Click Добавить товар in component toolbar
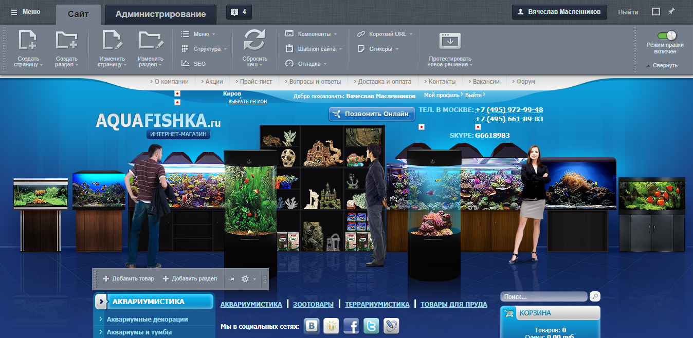 click(129, 279)
